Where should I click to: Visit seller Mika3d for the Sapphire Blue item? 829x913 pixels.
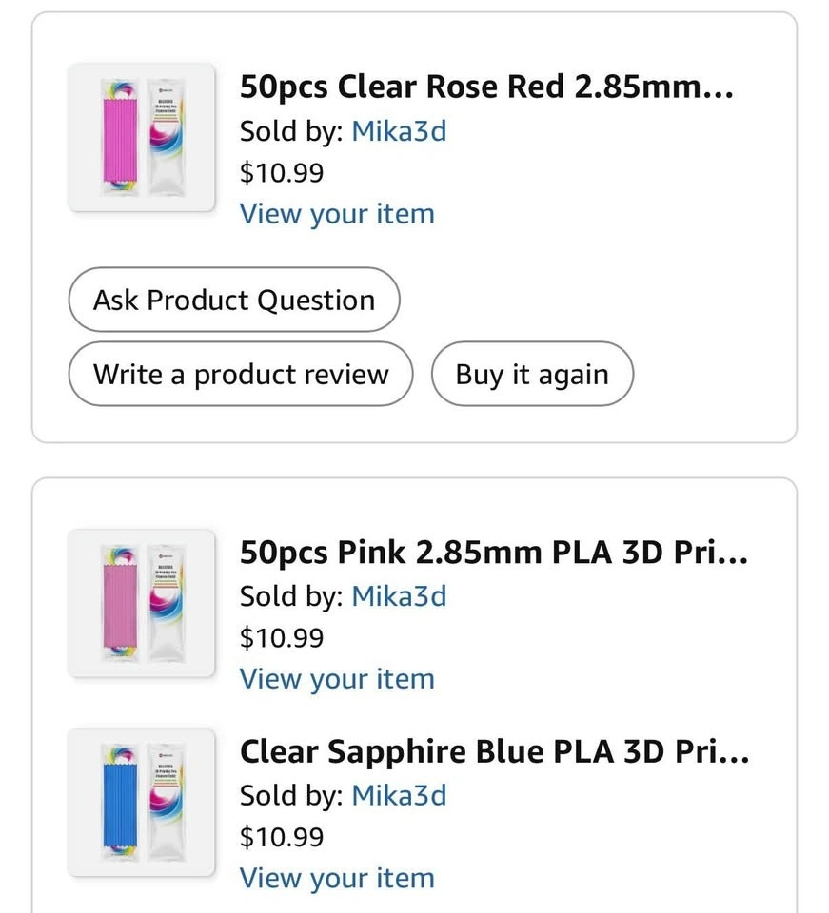coord(399,795)
